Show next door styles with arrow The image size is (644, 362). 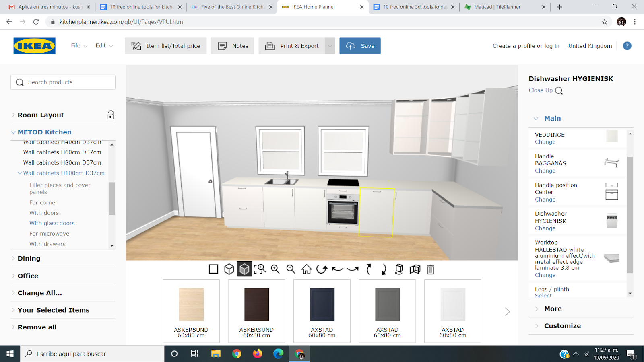508,312
